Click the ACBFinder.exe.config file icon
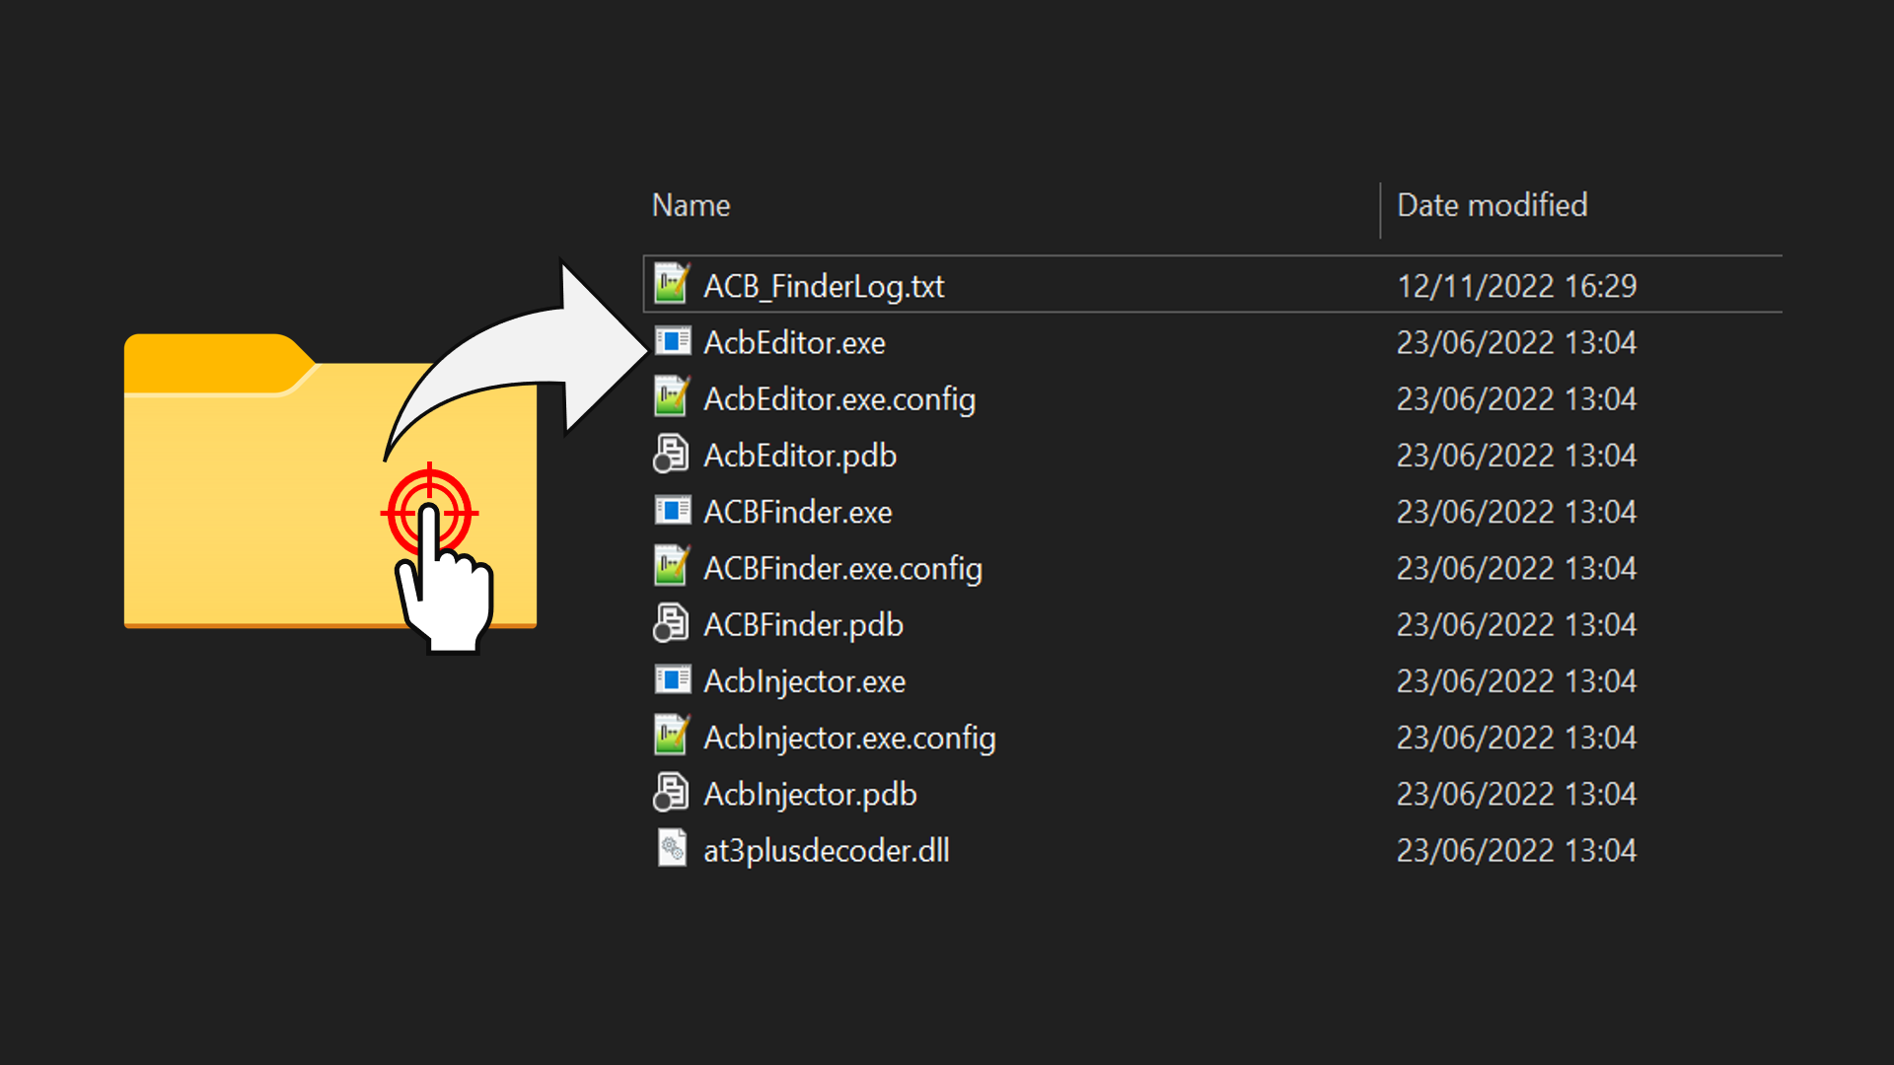Image resolution: width=1894 pixels, height=1065 pixels. [672, 567]
